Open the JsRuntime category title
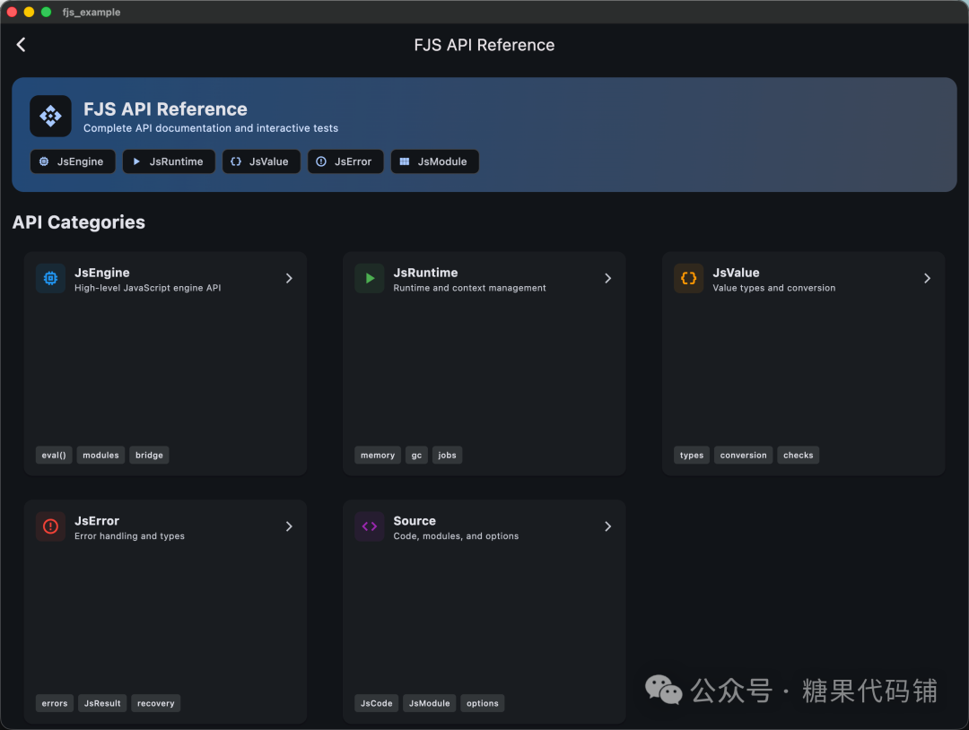The image size is (969, 730). 426,273
